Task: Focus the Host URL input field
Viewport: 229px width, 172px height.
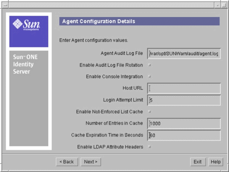Action: pyautogui.click(x=184, y=88)
